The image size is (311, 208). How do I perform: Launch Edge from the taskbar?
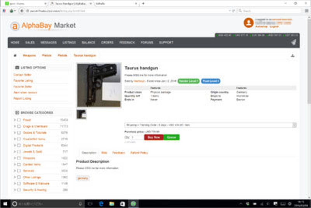point(101,204)
